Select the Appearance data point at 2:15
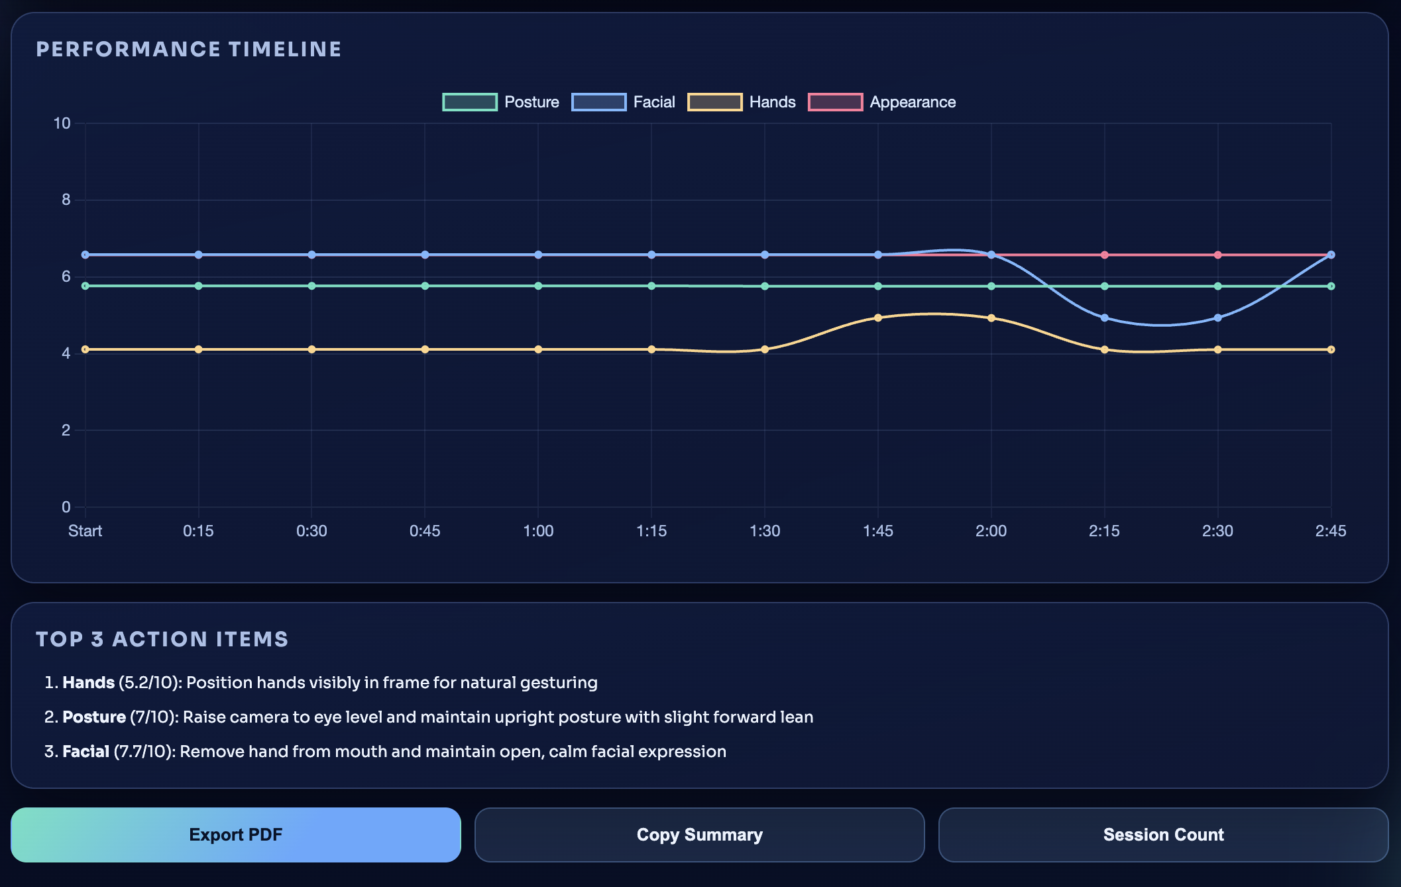 pyautogui.click(x=1105, y=255)
